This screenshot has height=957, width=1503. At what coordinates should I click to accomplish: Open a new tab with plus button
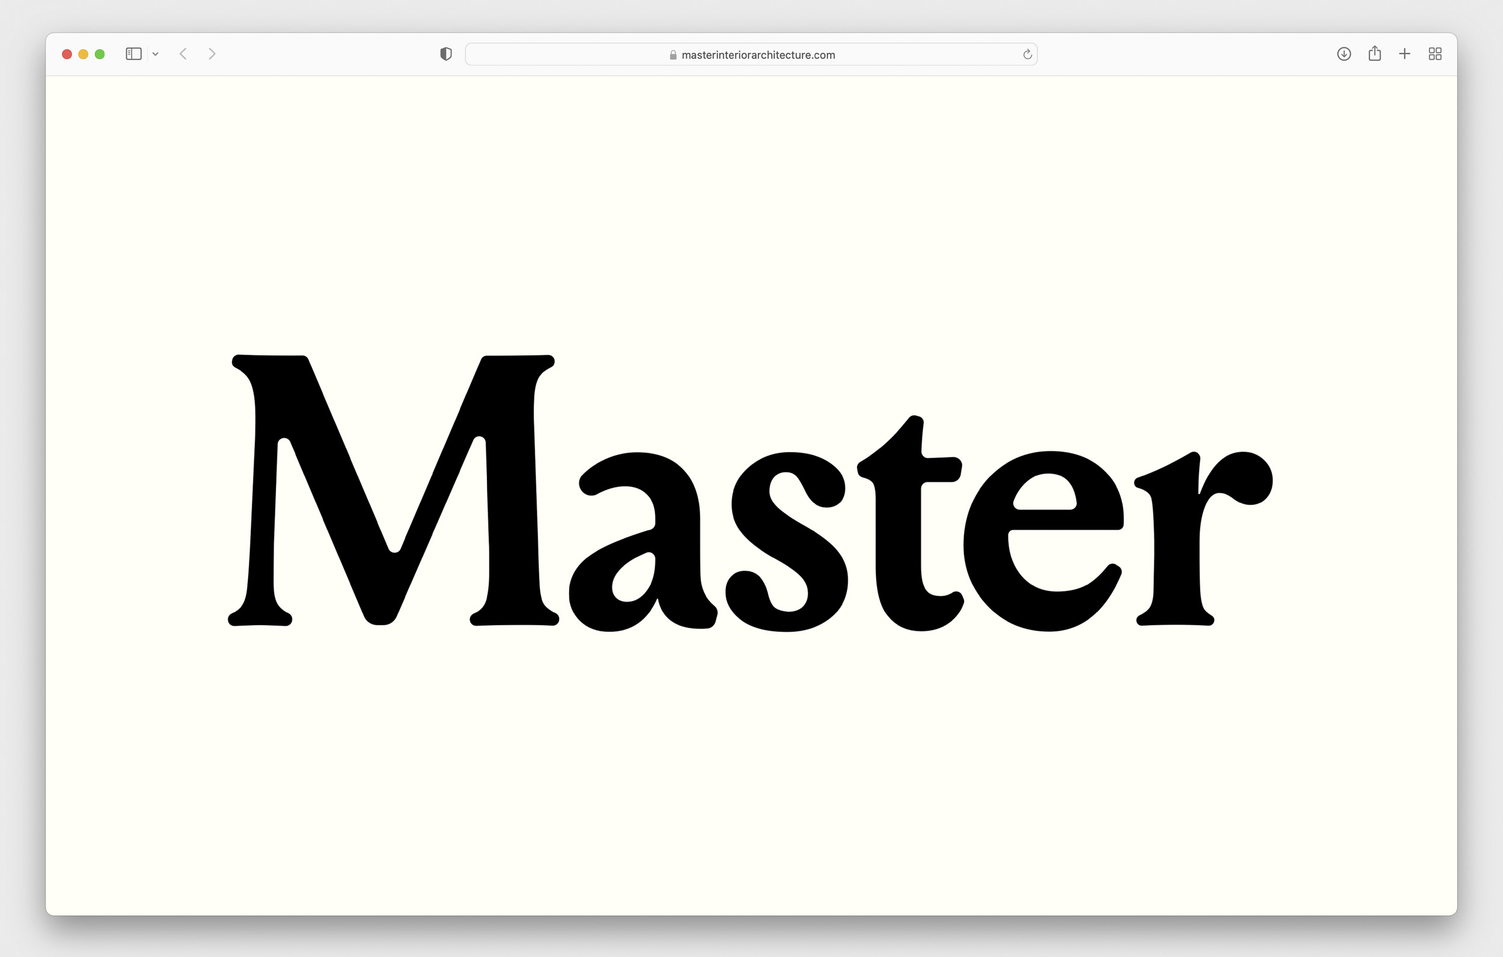(1404, 54)
